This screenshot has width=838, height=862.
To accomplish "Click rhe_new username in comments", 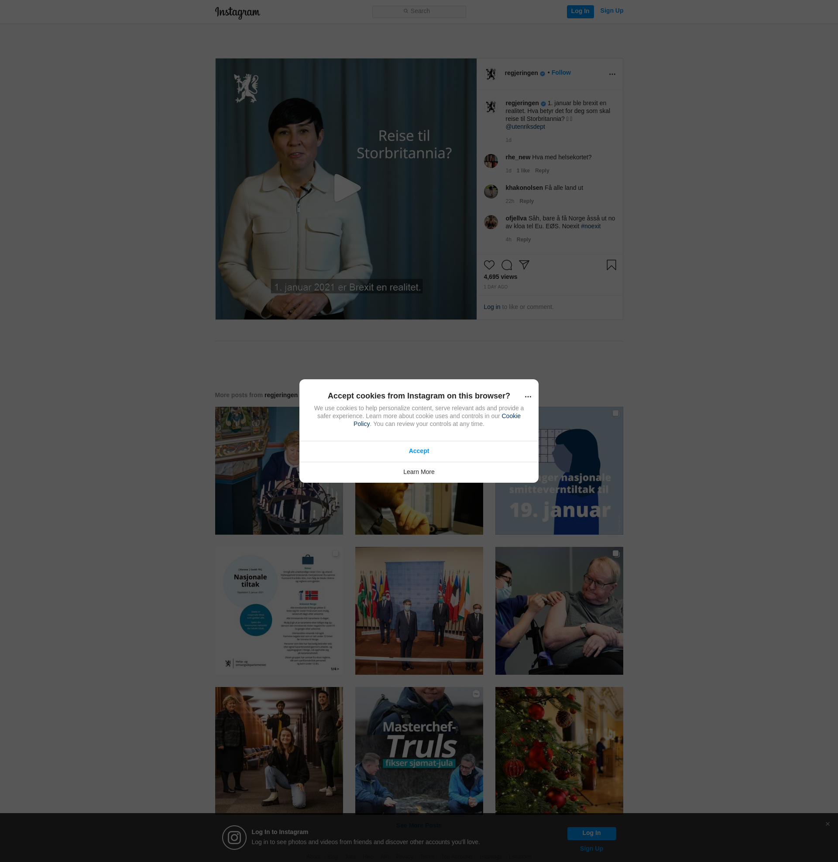I will click(518, 158).
